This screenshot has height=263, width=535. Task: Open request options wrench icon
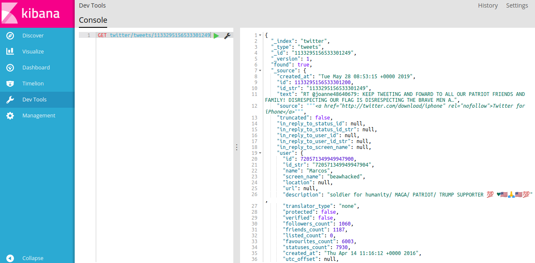pyautogui.click(x=227, y=36)
